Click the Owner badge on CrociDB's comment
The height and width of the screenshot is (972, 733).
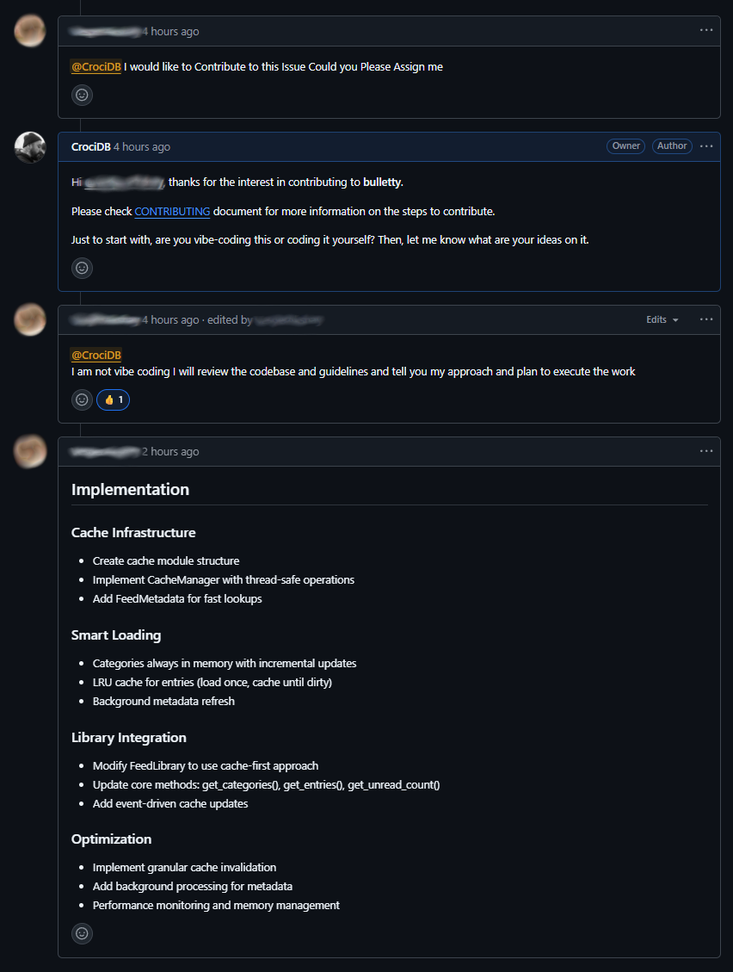(x=625, y=145)
